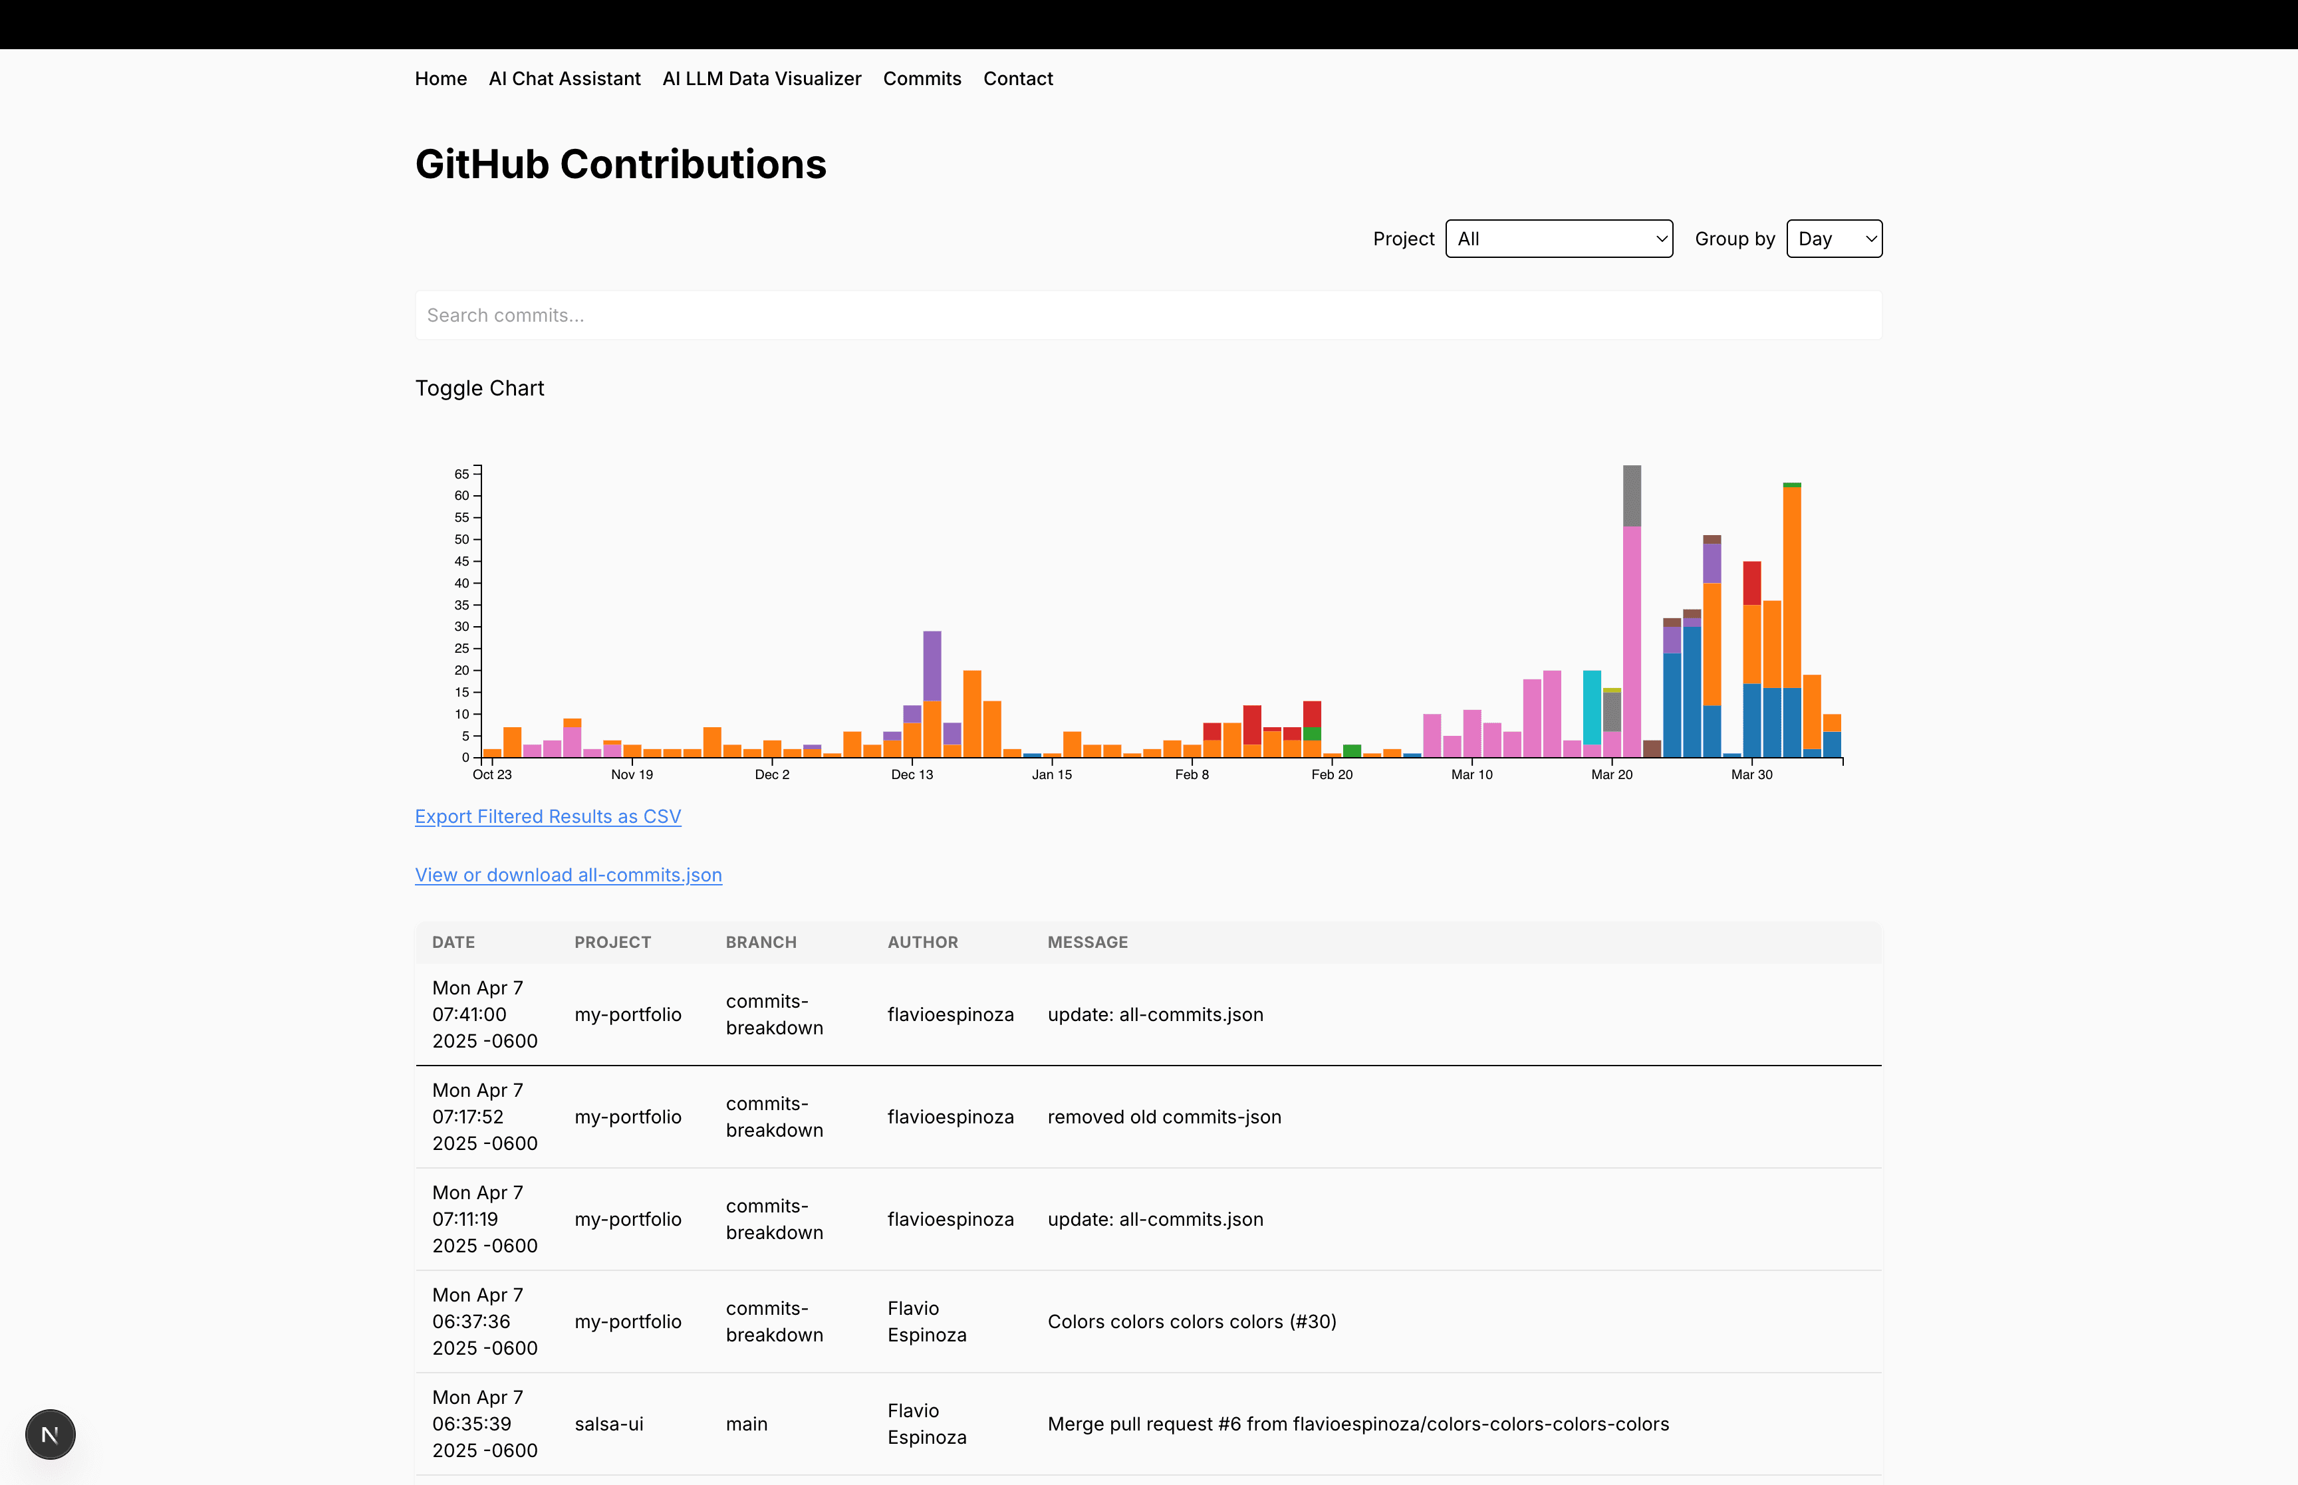Open the all-commits.json download link
Screen dimensions: 2298x1485
point(568,875)
